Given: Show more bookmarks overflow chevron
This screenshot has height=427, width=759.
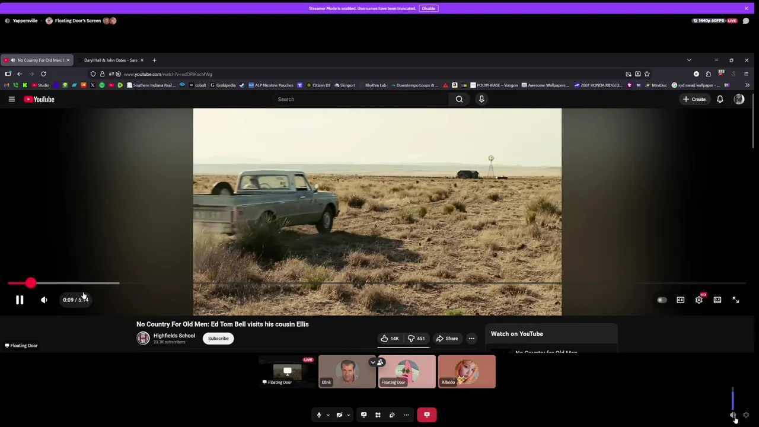Looking at the screenshot, I should (x=747, y=85).
